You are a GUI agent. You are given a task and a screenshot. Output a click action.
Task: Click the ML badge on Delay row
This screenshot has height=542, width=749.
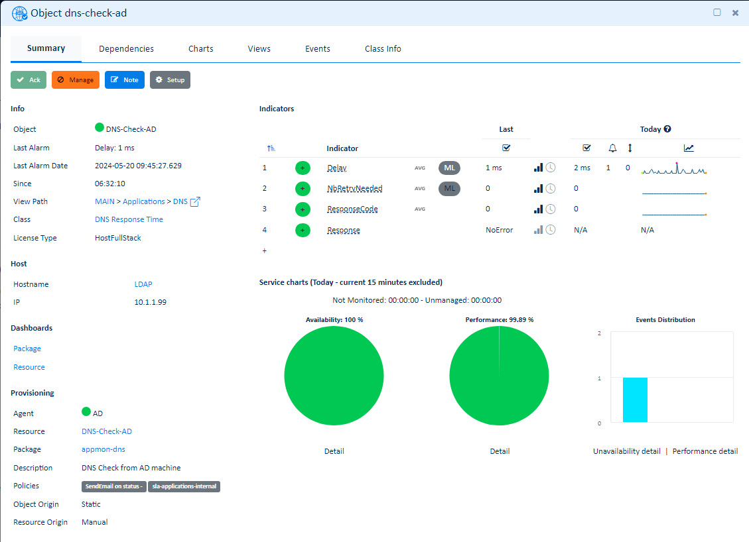pyautogui.click(x=449, y=168)
